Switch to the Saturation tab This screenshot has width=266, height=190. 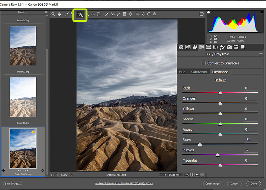(x=199, y=72)
